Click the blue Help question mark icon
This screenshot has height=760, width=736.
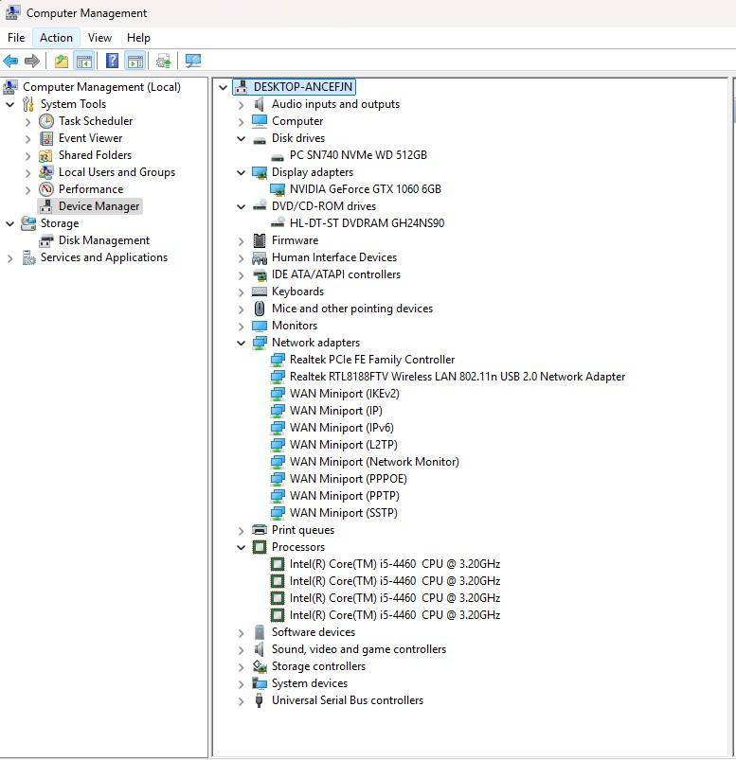(112, 62)
